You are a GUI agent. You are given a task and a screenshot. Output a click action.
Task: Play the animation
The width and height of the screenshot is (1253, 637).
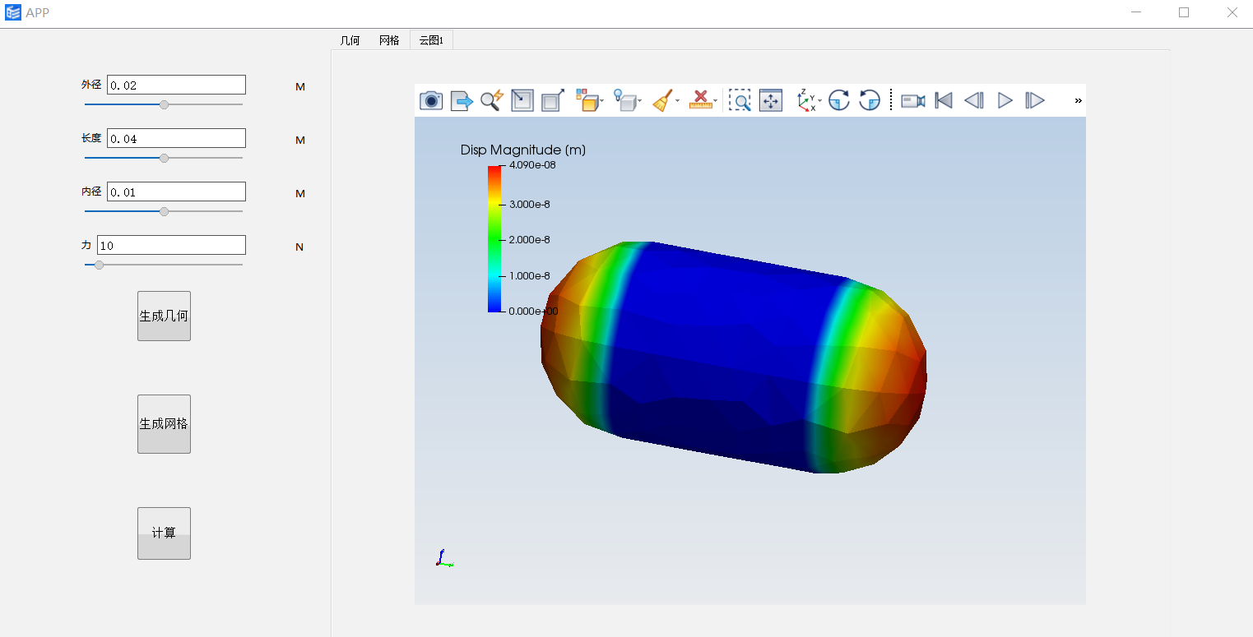click(1005, 100)
